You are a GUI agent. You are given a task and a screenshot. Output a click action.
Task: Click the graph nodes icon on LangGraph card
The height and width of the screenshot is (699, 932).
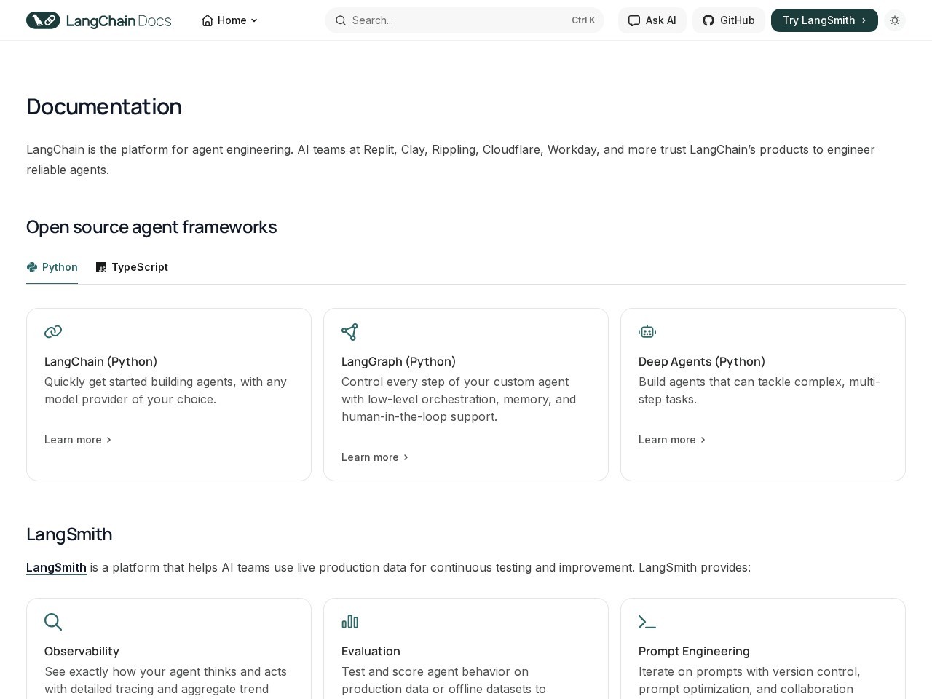349,332
